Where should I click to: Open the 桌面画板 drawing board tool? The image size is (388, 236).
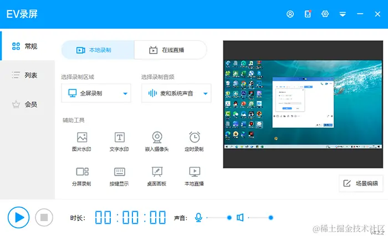pos(157,176)
